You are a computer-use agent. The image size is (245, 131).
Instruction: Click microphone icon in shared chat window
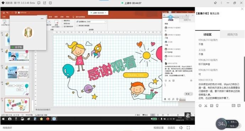pos(165,99)
